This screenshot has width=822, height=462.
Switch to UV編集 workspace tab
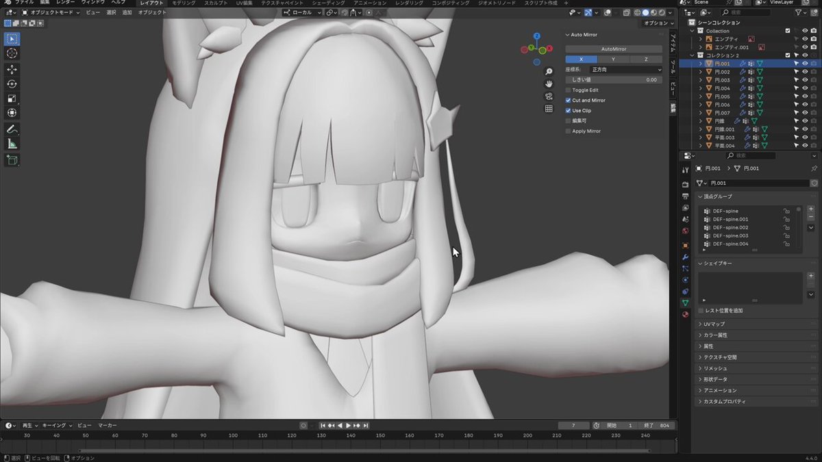pos(245,3)
